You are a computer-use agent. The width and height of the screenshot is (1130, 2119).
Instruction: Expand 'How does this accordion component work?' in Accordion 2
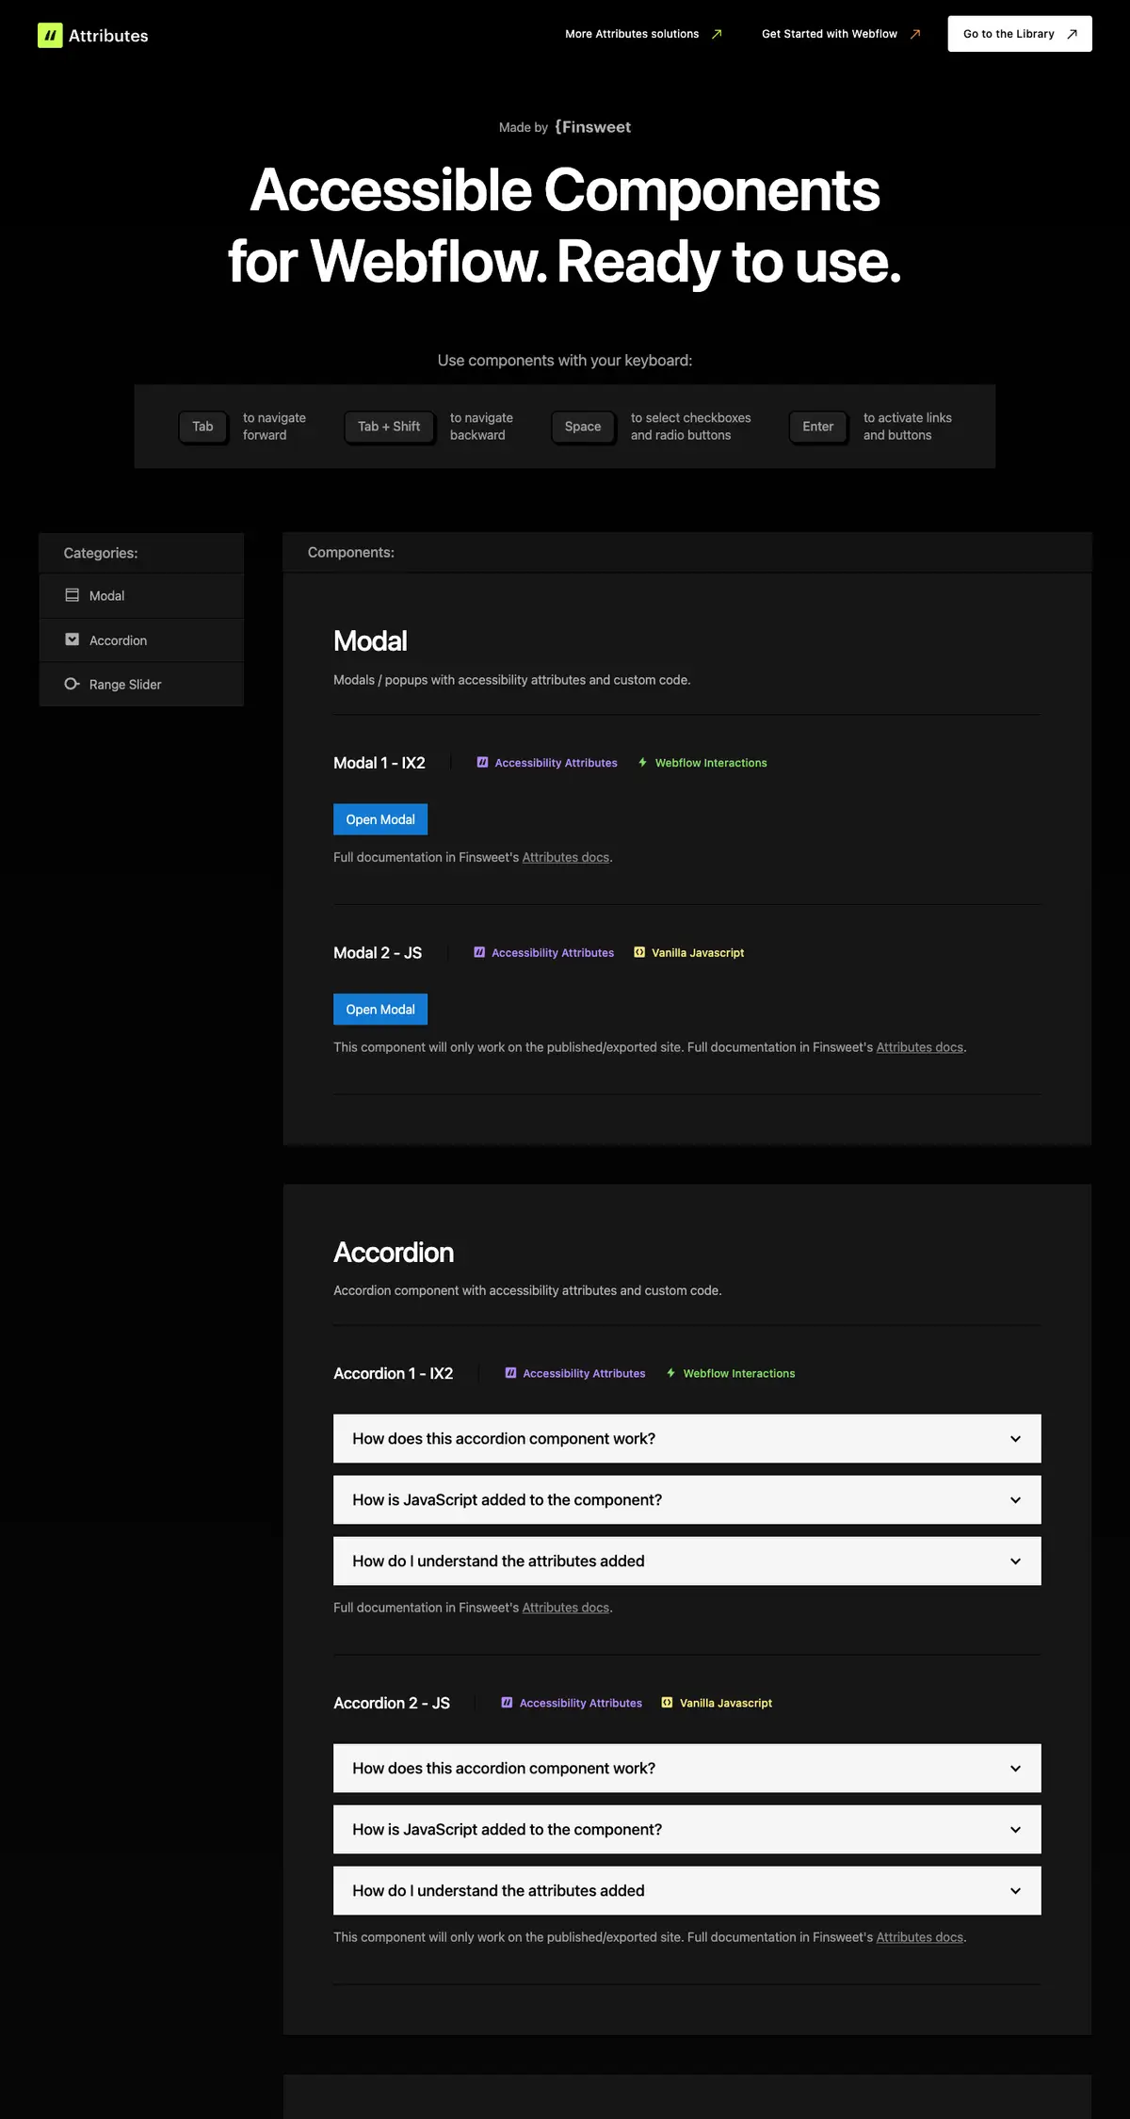[x=687, y=1769]
